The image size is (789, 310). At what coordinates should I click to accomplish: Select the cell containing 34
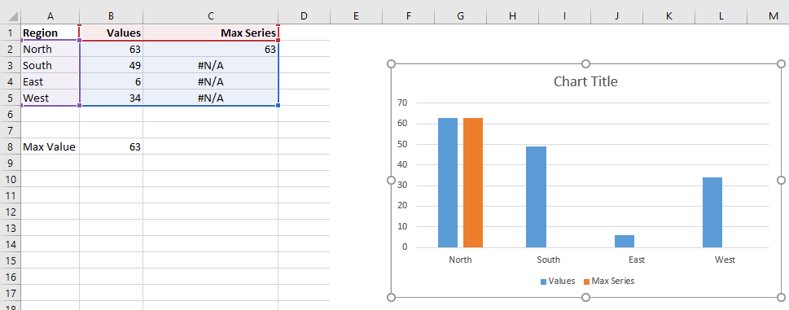112,98
